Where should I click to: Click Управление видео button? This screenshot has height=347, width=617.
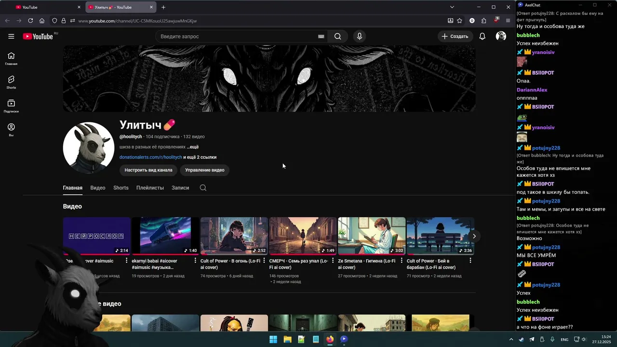pyautogui.click(x=205, y=170)
